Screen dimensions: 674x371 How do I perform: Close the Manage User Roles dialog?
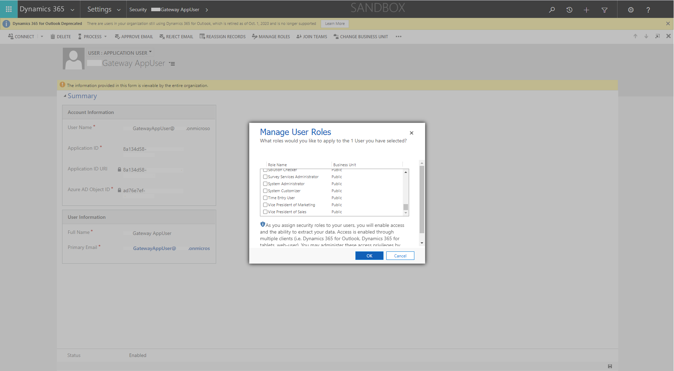click(412, 133)
